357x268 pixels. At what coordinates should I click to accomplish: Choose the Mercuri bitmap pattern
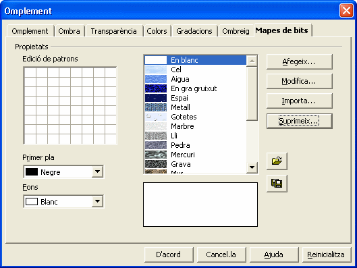click(x=195, y=155)
